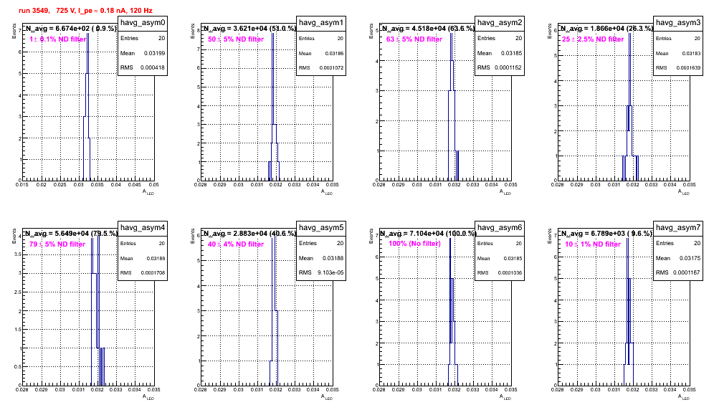Click the Mean 0.03185 in havg_asym2 box
Viewport: 714px width, 410px height.
(511, 53)
